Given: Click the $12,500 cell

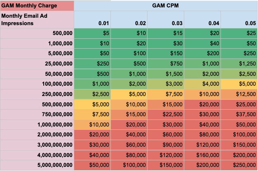Looking at the screenshot, I should click(239, 94).
